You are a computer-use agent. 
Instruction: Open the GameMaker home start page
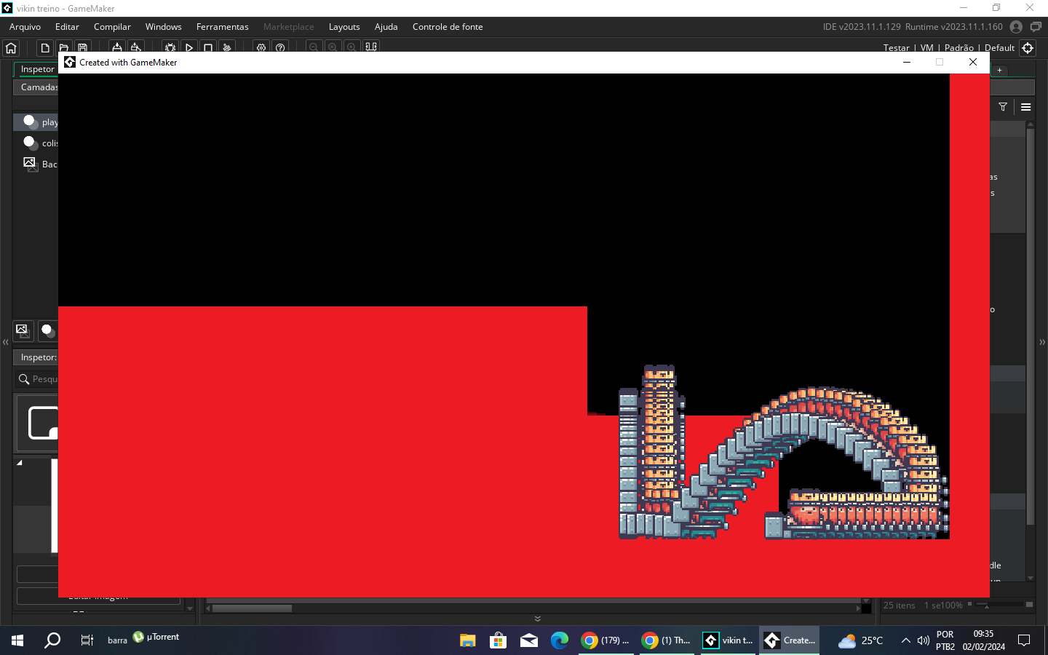coord(11,48)
